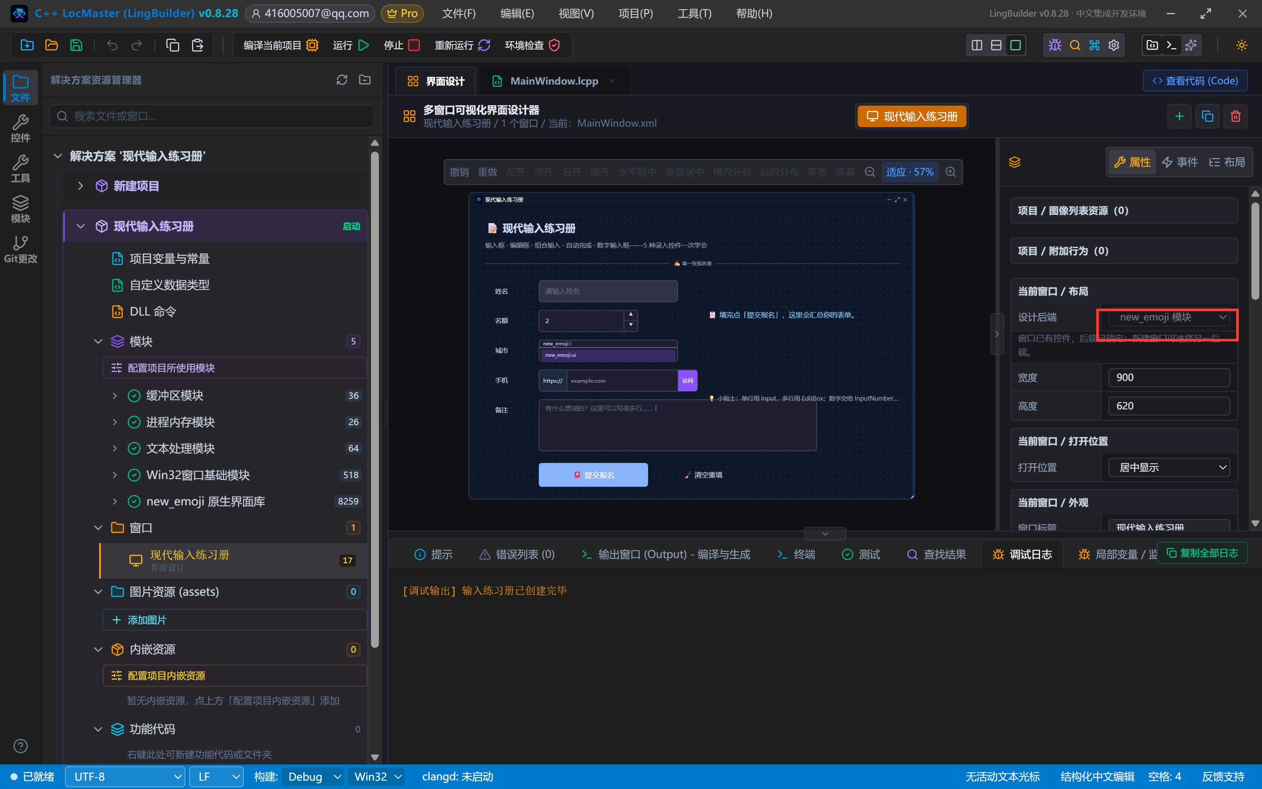Image resolution: width=1262 pixels, height=789 pixels.
Task: Click 配置项目所使用模块 button
Action: coord(235,368)
